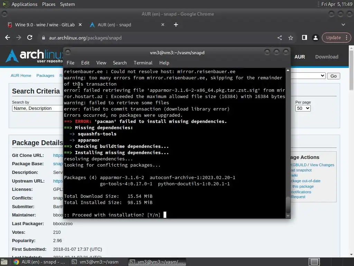This screenshot has width=354, height=266.
Task: Open terminal View menu
Action: click(101, 63)
